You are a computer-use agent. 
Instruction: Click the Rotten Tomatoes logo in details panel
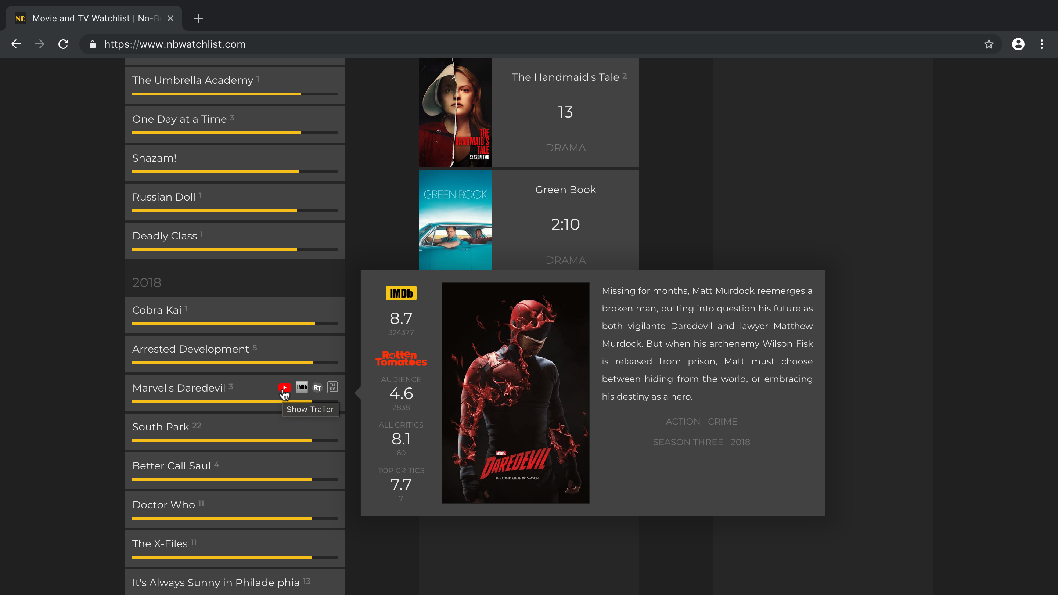(x=401, y=358)
